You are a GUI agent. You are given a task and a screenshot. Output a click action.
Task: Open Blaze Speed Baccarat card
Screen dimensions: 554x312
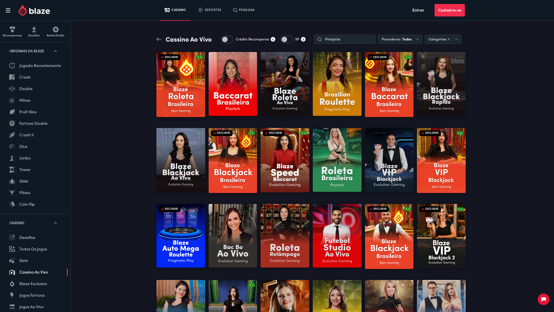(x=285, y=160)
